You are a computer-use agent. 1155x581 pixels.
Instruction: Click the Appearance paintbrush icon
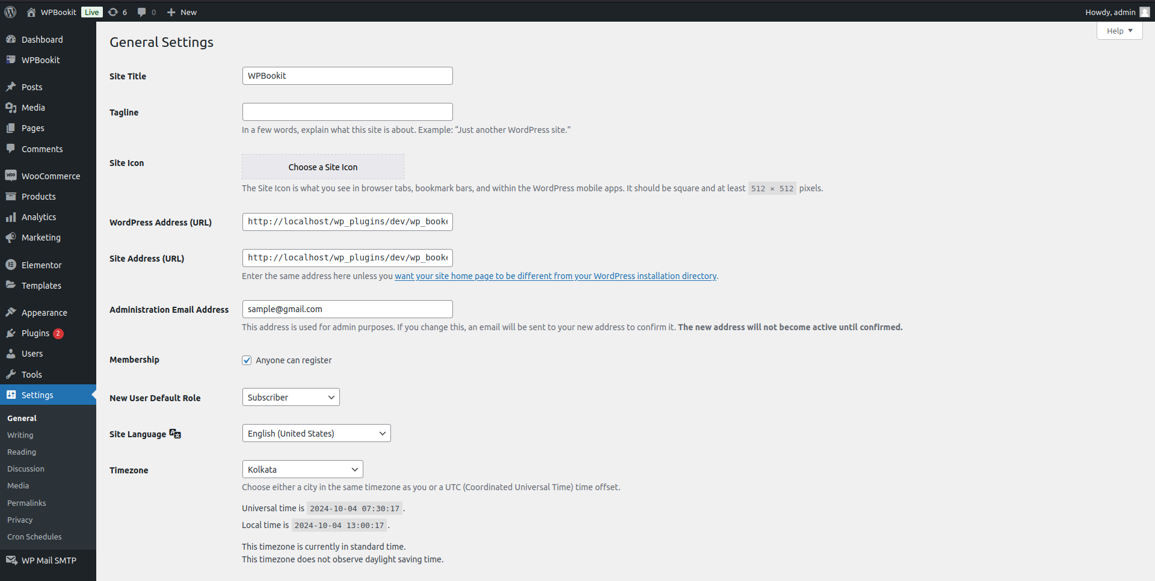11,312
